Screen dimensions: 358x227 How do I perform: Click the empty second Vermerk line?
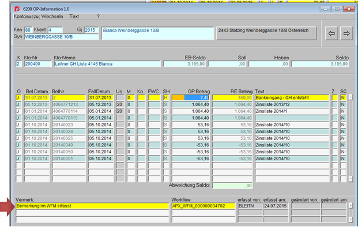(x=92, y=213)
